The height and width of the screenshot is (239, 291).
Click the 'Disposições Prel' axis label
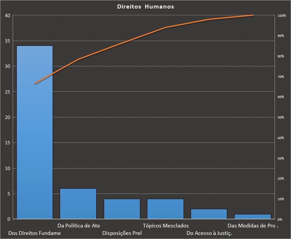click(x=122, y=233)
